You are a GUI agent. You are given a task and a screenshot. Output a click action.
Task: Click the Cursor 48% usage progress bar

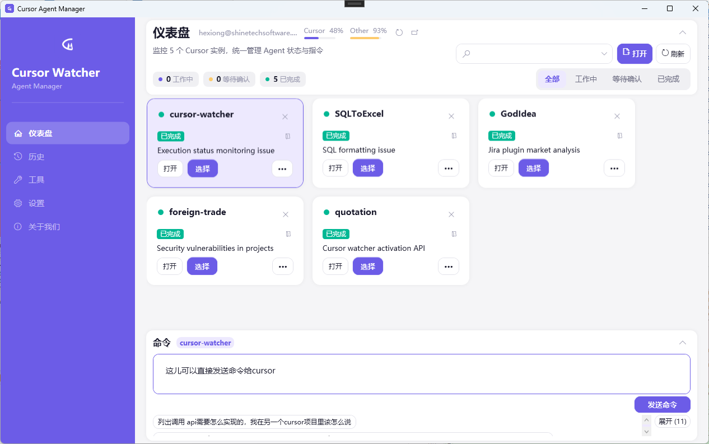point(320,38)
